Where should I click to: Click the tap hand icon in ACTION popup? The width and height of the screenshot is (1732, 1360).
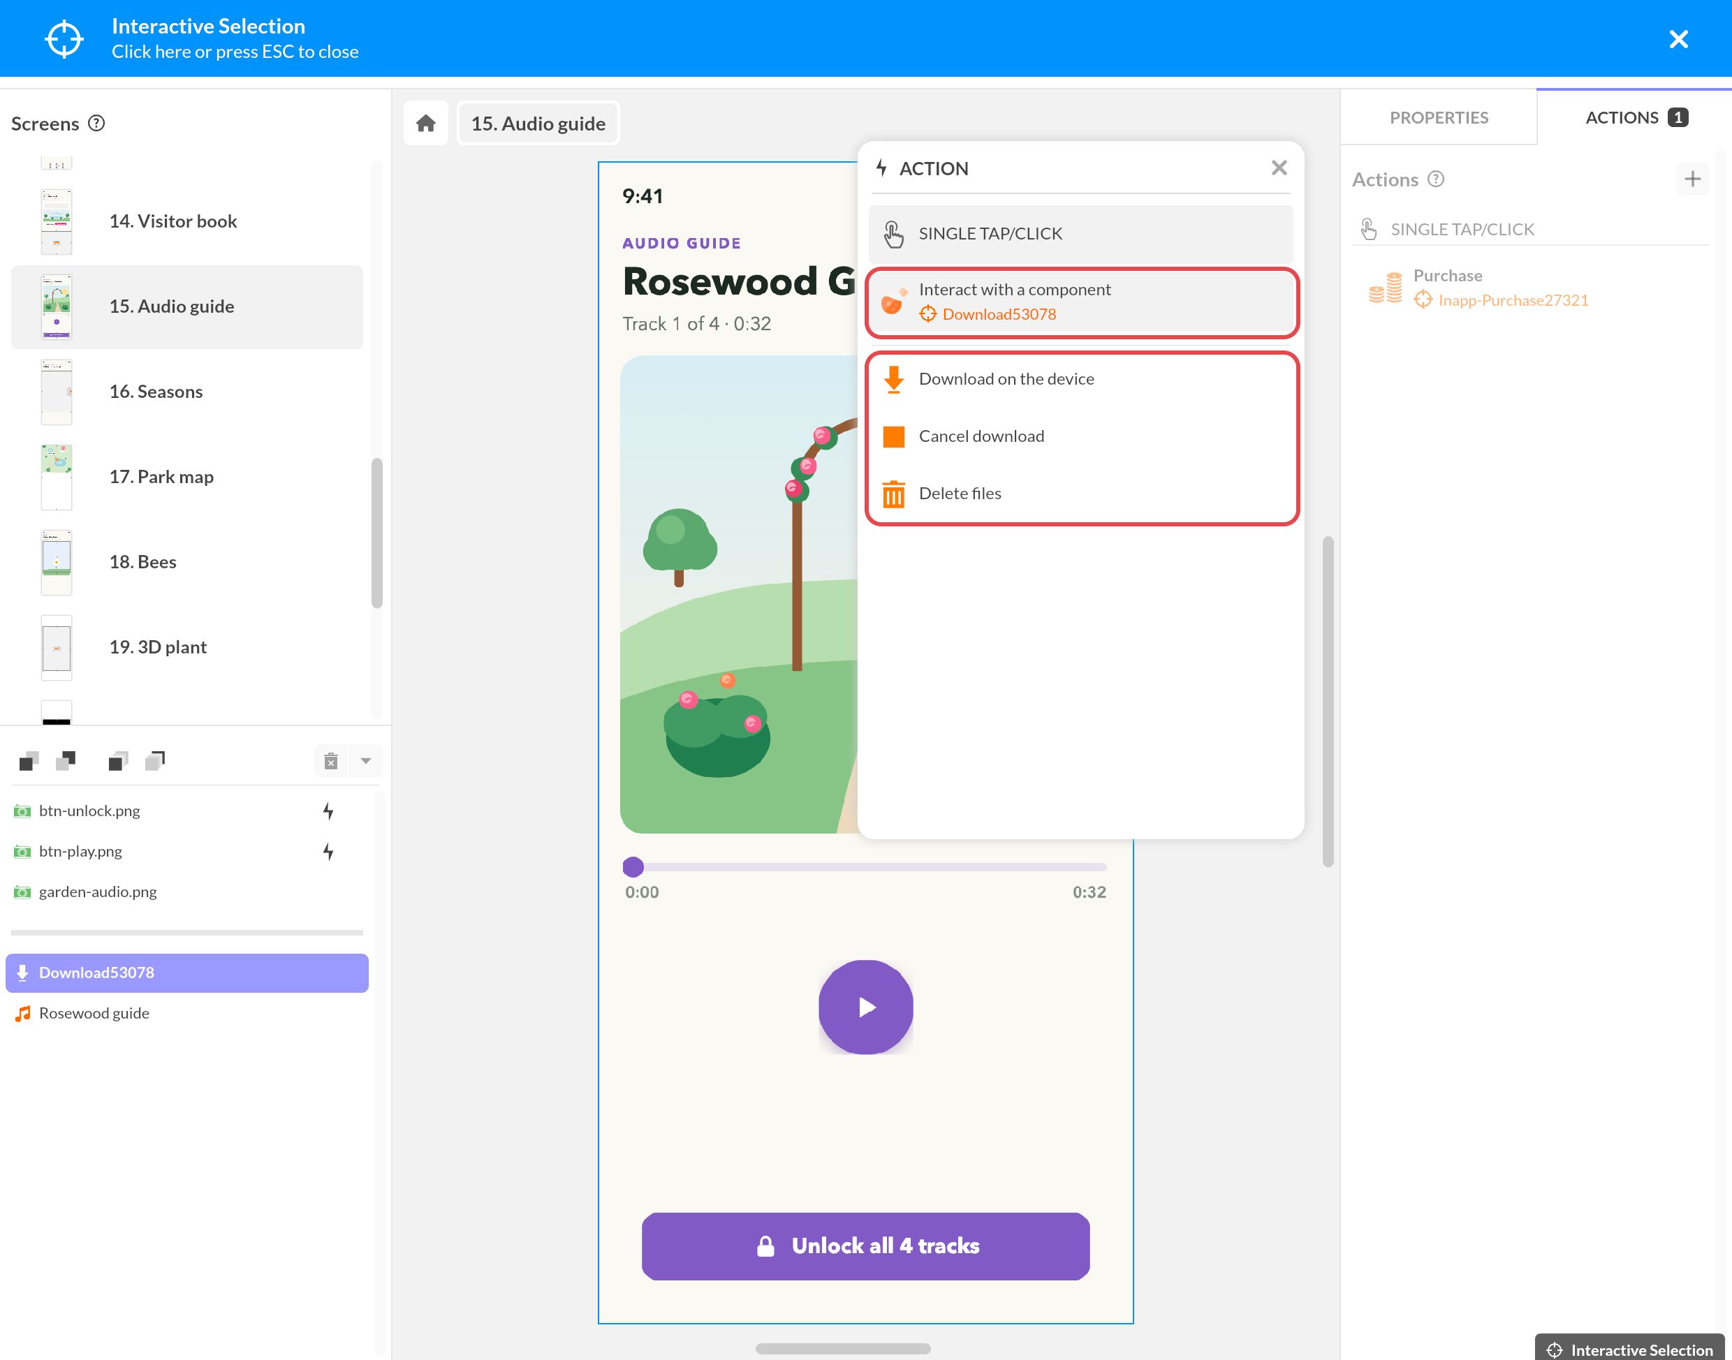(x=893, y=234)
